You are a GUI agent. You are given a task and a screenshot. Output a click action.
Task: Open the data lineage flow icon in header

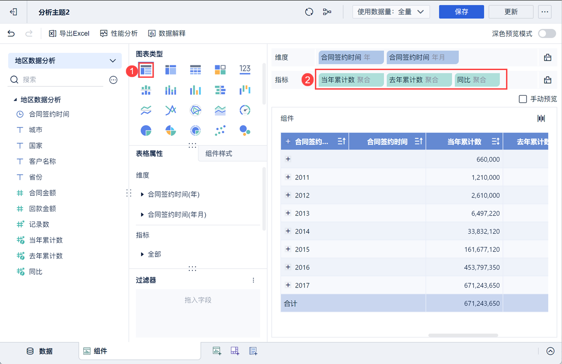327,12
